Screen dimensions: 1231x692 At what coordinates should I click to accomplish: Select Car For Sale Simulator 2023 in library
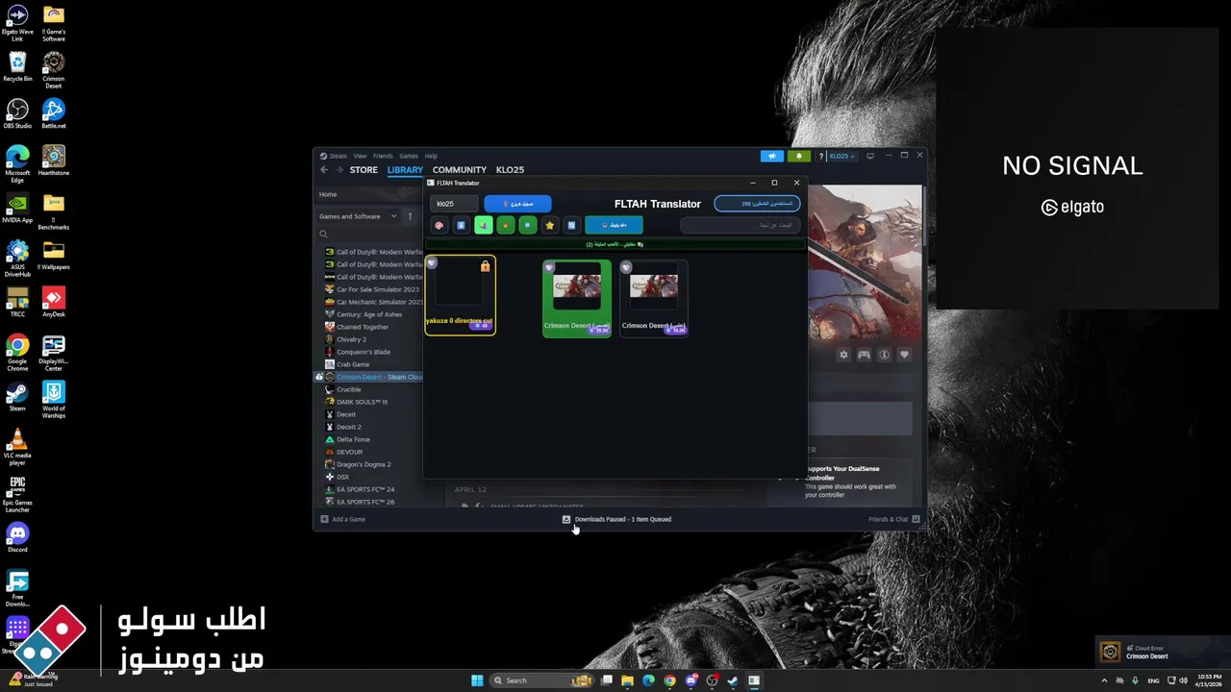(x=373, y=289)
